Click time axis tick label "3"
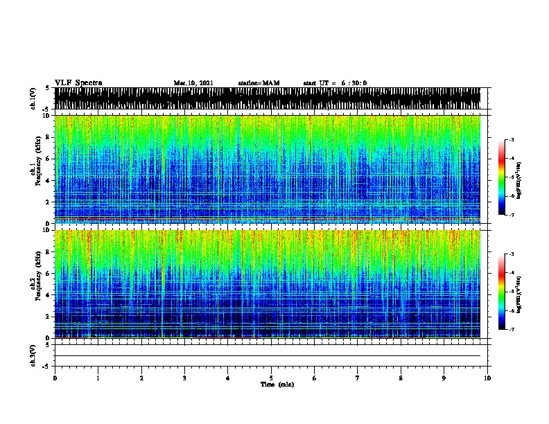Image resolution: width=549 pixels, height=424 pixels. [184, 378]
